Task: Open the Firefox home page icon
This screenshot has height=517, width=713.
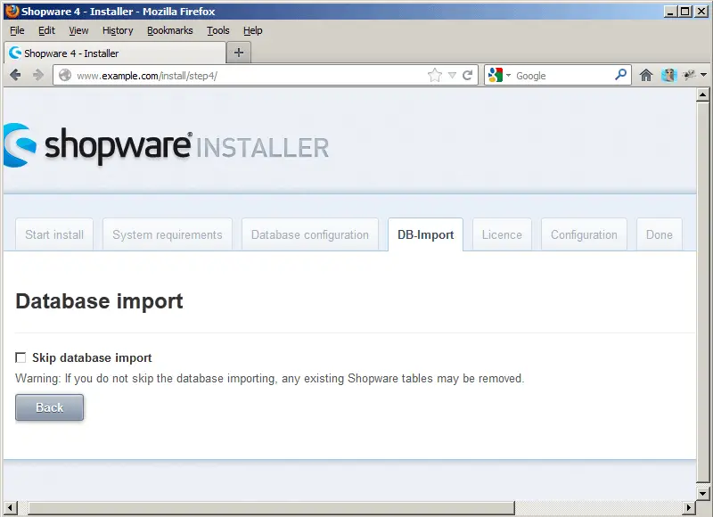Action: tap(646, 75)
